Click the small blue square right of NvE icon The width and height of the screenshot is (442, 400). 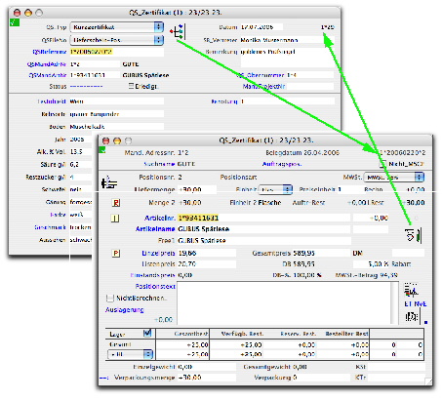[x=425, y=322]
